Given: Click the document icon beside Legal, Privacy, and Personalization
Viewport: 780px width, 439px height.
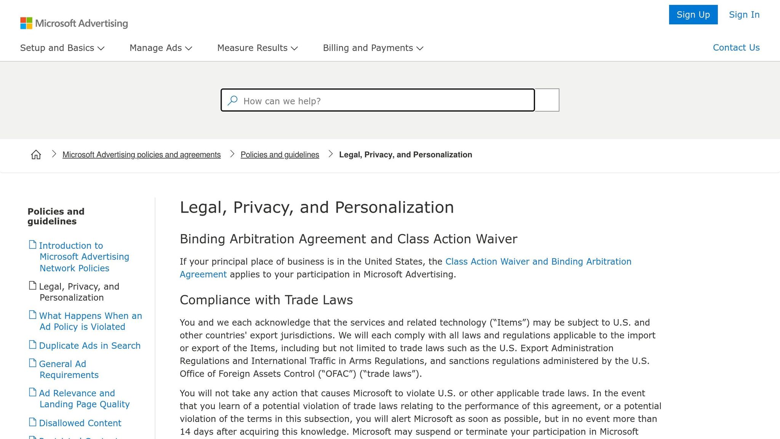Looking at the screenshot, I should click(x=32, y=285).
